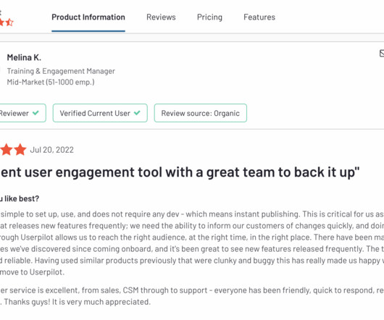Click the Jul 20, 2022 review date
The image size is (384, 320).
pyautogui.click(x=51, y=150)
